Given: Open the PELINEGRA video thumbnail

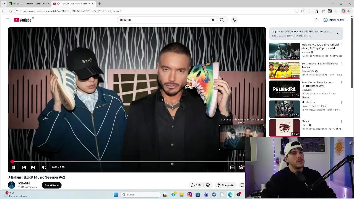Looking at the screenshot, I should 285,89.
